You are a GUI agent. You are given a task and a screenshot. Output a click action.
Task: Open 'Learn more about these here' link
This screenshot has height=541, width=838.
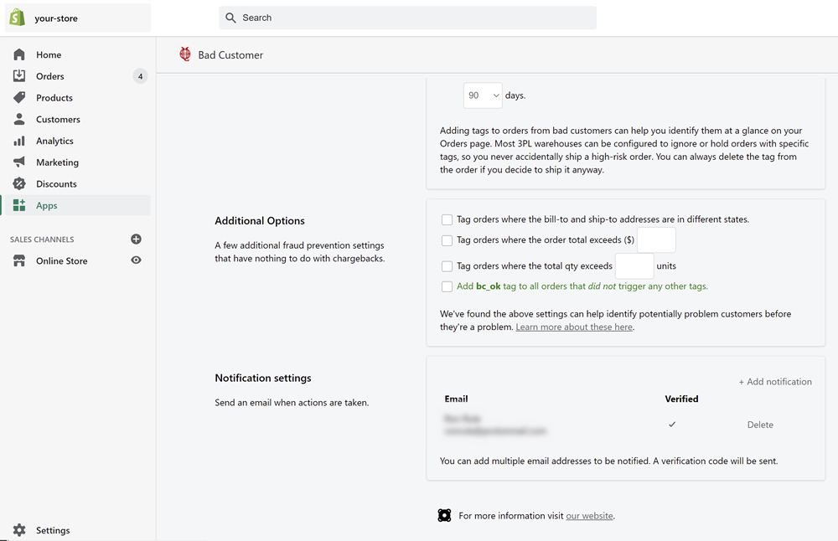pos(574,327)
